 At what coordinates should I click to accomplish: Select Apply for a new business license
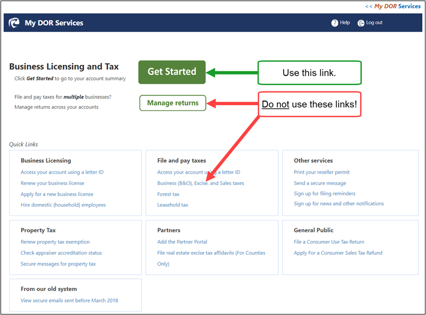point(57,194)
